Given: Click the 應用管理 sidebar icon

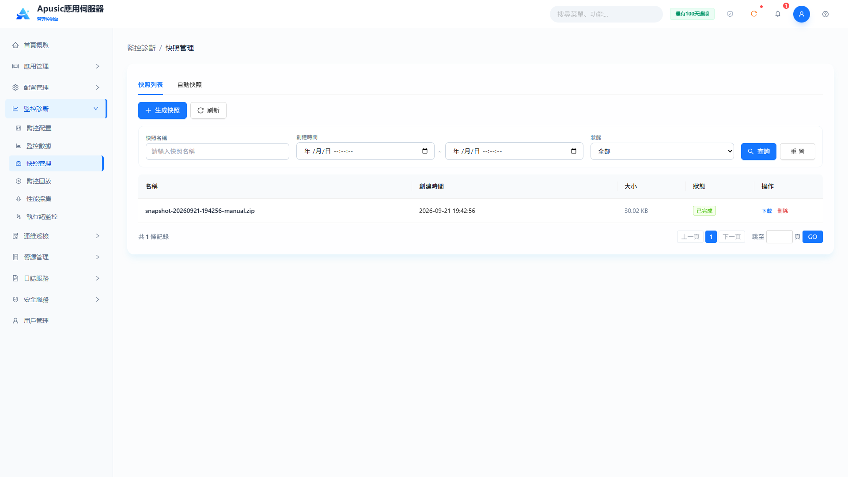Looking at the screenshot, I should click(x=15, y=66).
